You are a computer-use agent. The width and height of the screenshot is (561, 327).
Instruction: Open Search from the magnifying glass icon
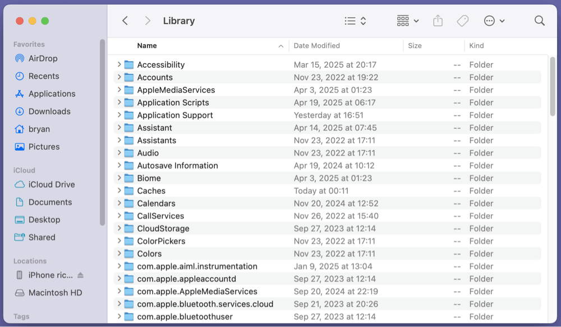[x=539, y=21]
